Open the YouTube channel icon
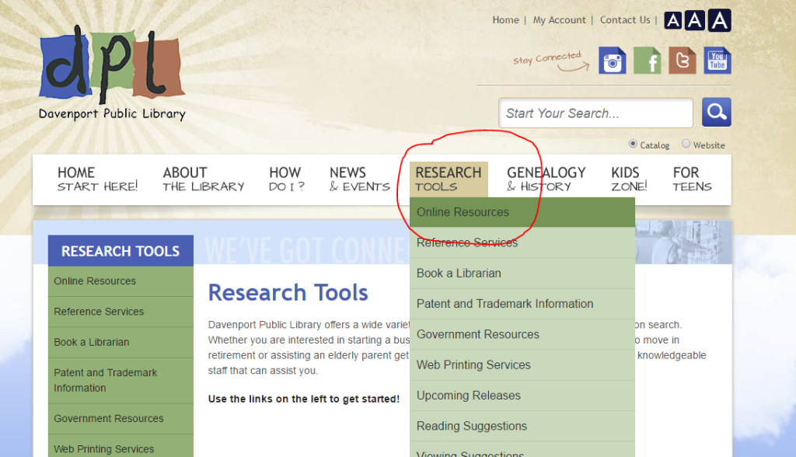796x457 pixels. [x=717, y=61]
